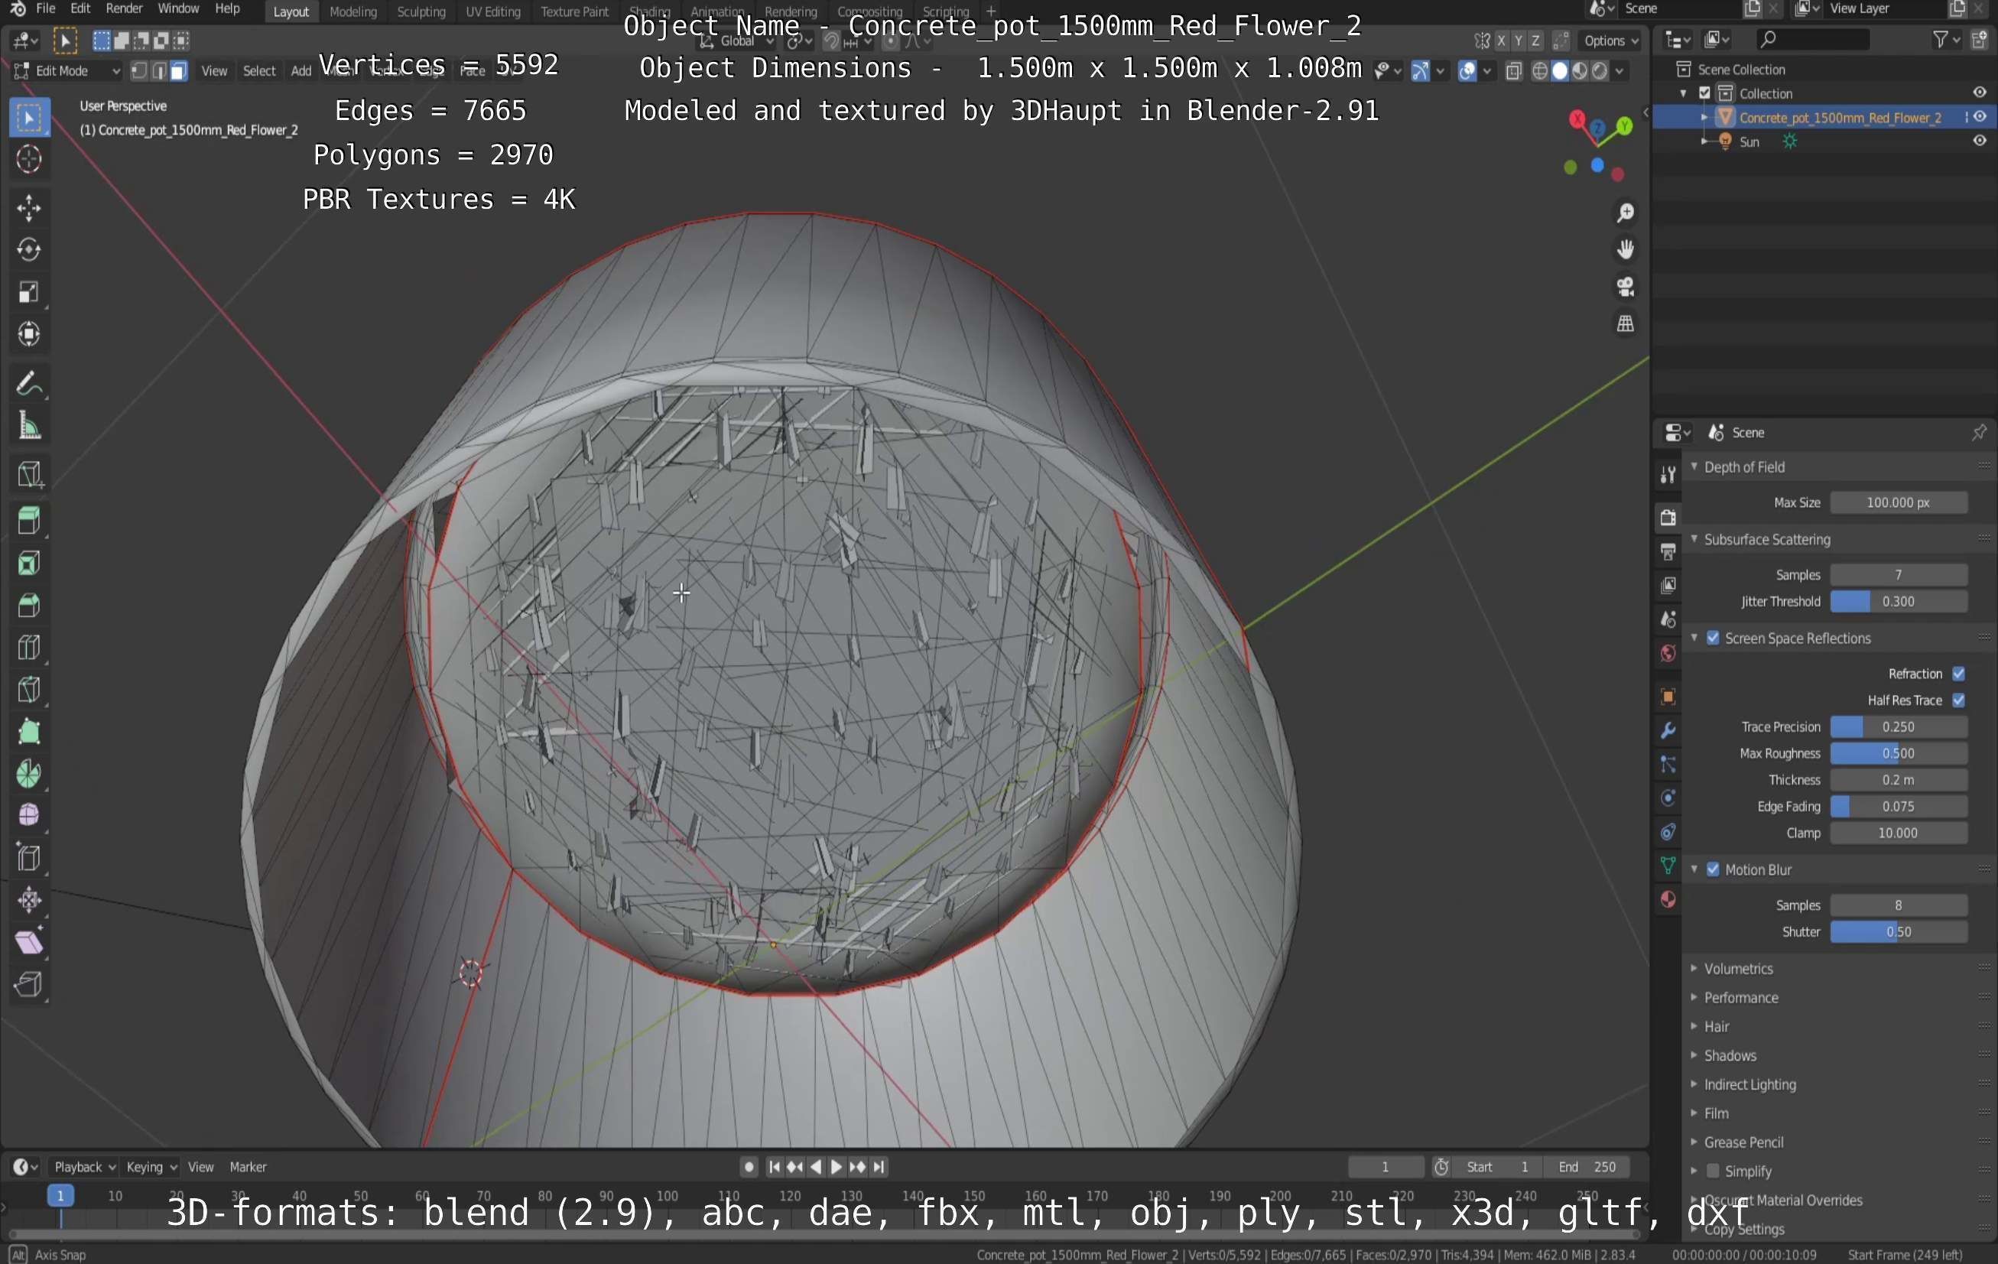Image resolution: width=1998 pixels, height=1264 pixels.
Task: Select the Rotate tool
Action: tap(29, 250)
